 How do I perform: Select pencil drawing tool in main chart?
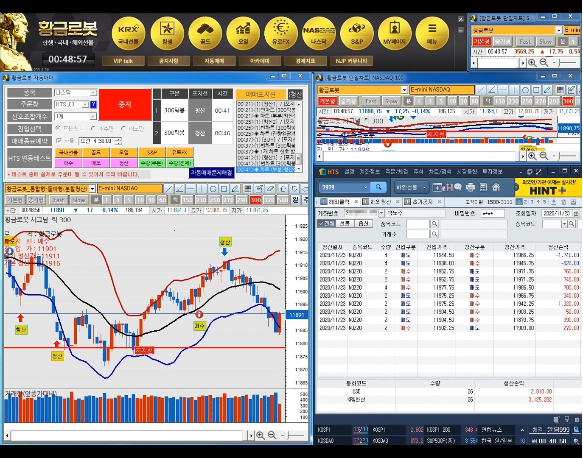point(235,189)
